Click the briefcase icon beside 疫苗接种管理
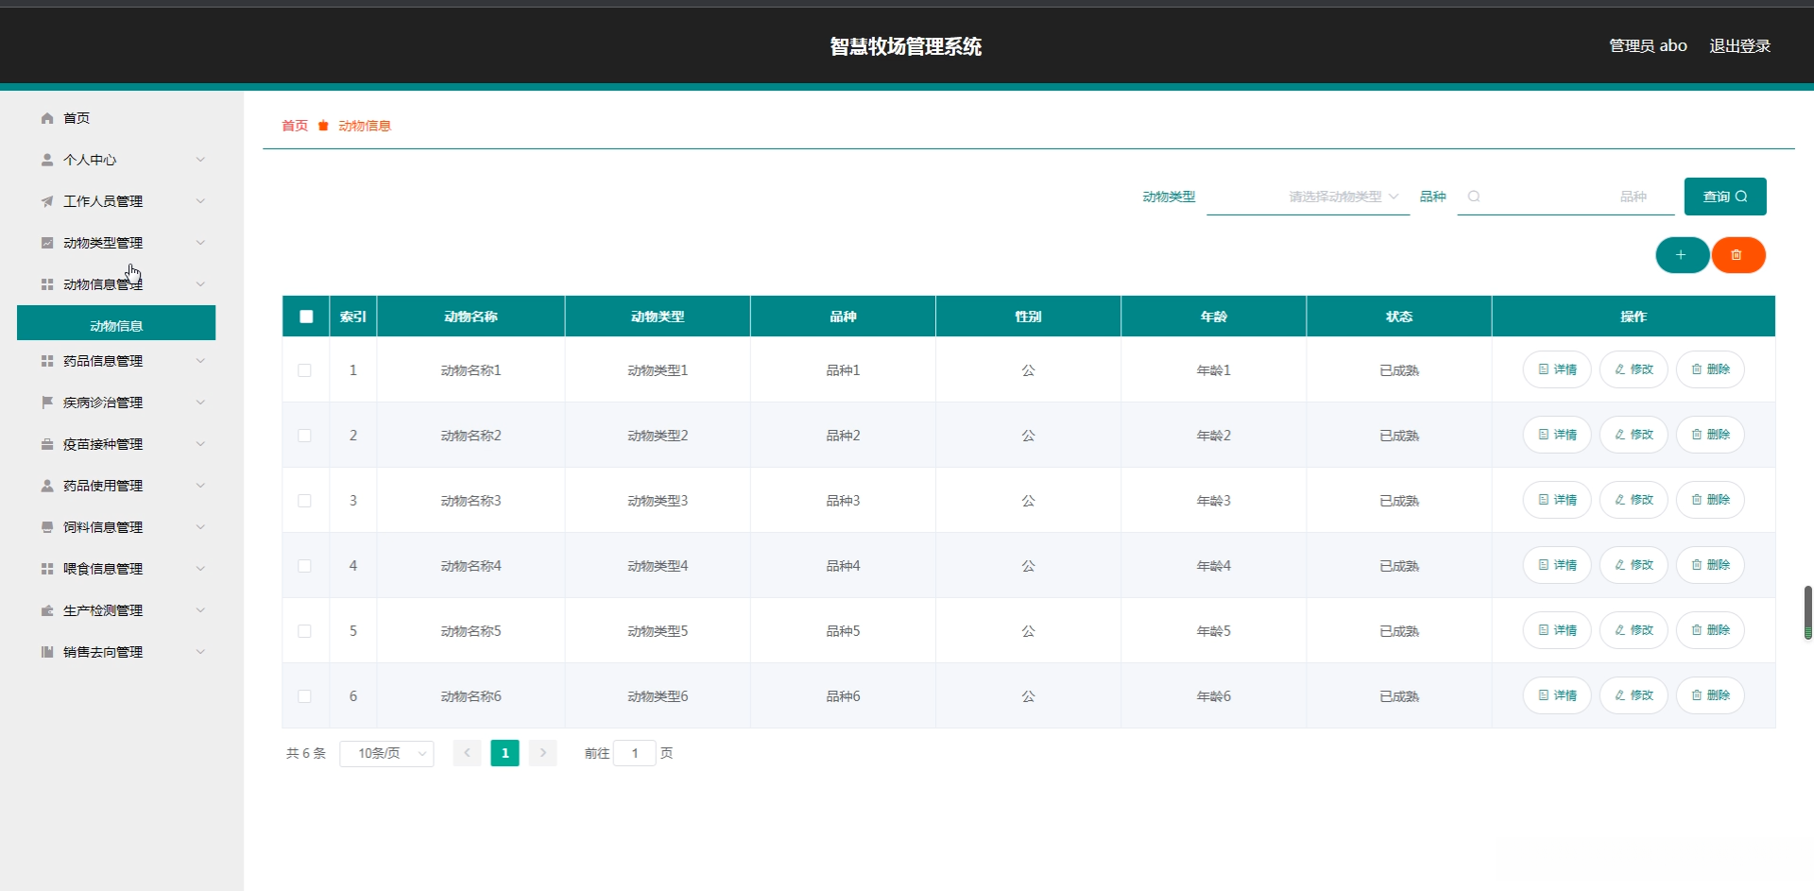 [x=47, y=444]
